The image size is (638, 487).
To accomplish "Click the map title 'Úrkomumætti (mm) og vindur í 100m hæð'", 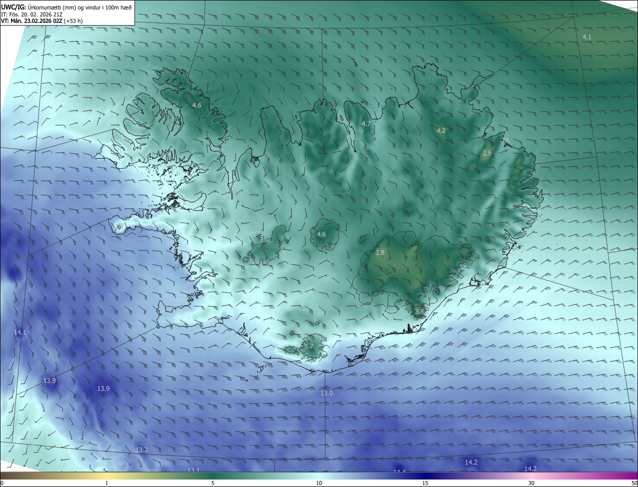I will [x=79, y=6].
